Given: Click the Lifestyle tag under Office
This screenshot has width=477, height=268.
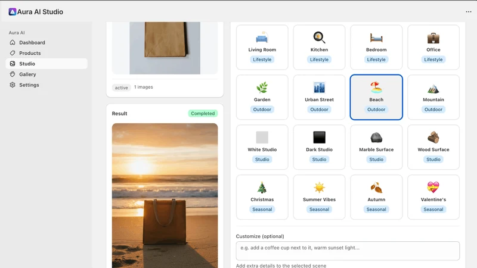Looking at the screenshot, I should [x=433, y=60].
